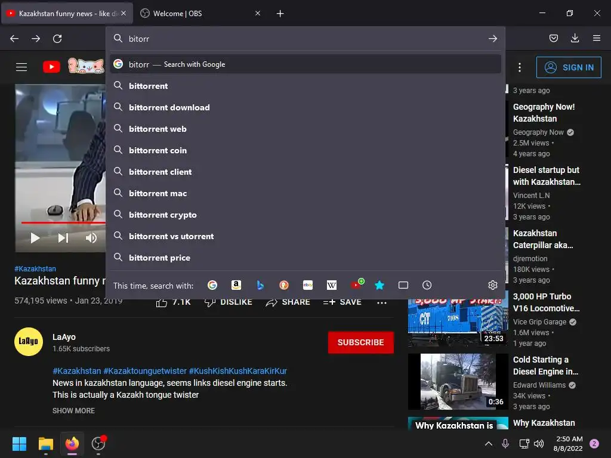
Task: Subscribe to LaAyo channel
Action: 360,342
